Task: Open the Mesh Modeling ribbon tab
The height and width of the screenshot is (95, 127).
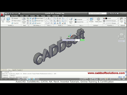Action: click(15, 16)
